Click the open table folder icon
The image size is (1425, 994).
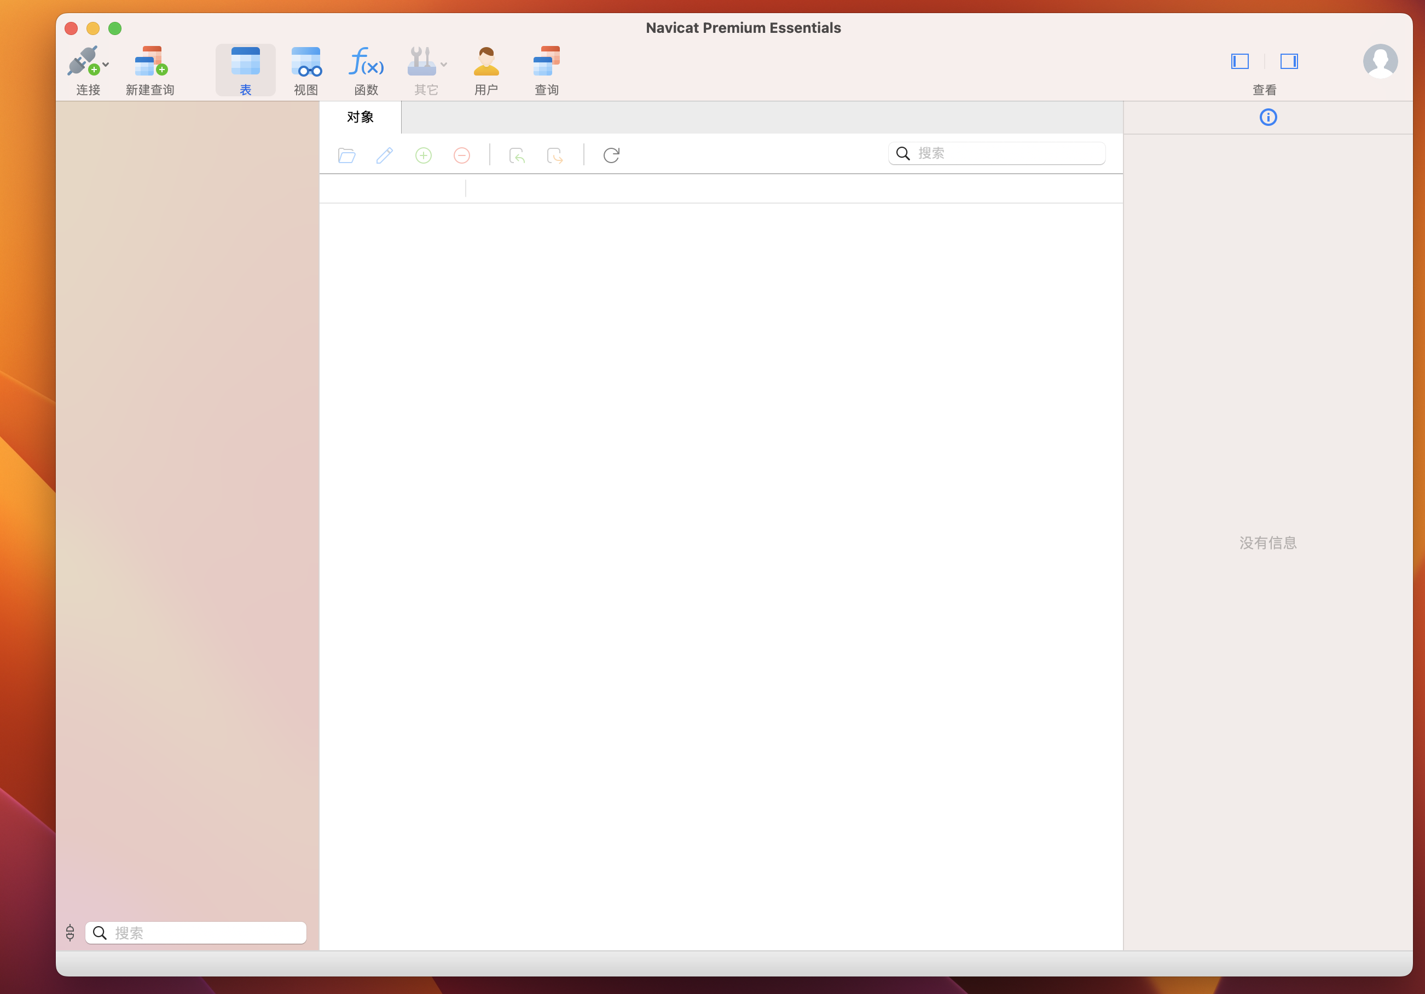346,155
